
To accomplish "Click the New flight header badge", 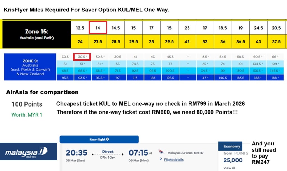I will tap(99, 139).
